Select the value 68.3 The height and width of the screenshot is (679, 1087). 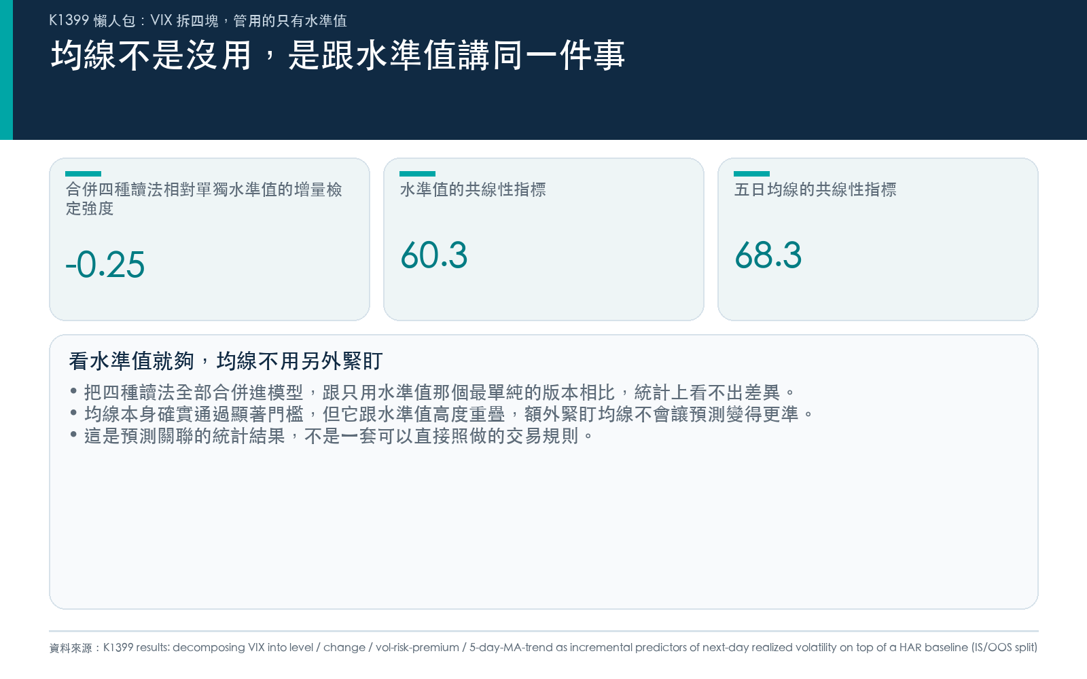768,255
